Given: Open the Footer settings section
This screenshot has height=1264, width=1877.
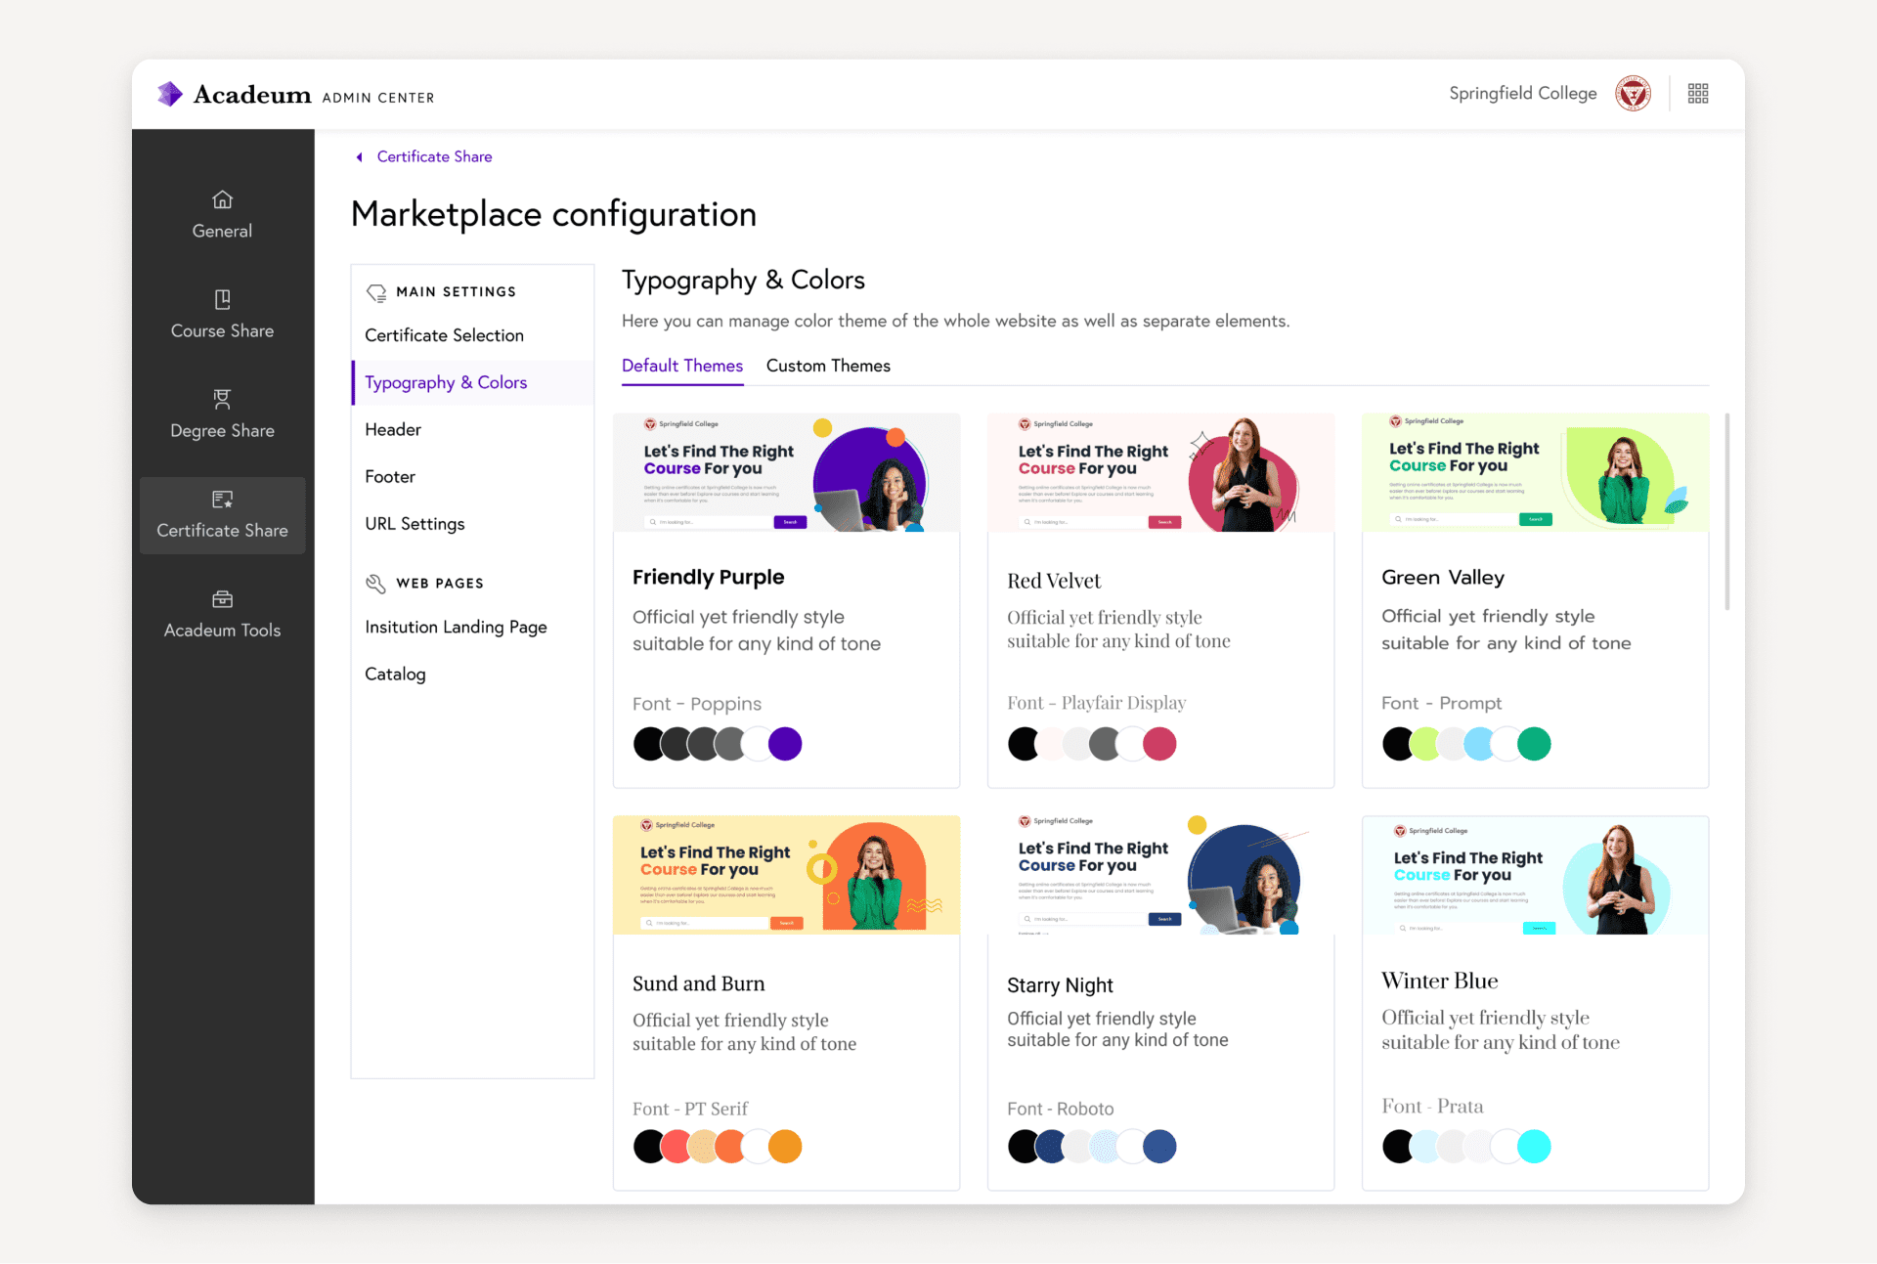Looking at the screenshot, I should [390, 476].
